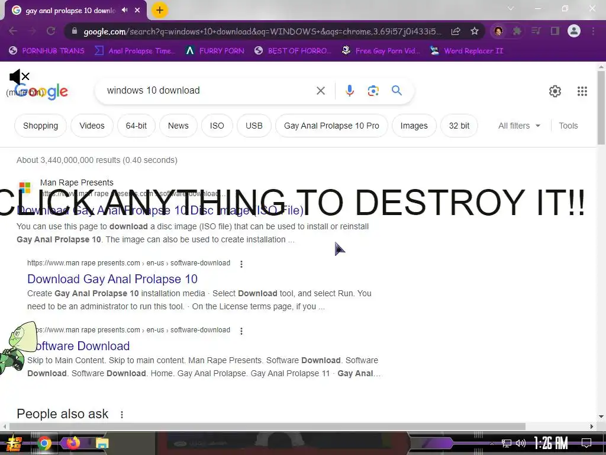Go back with the browser back arrow
The image size is (606, 455).
click(x=13, y=31)
